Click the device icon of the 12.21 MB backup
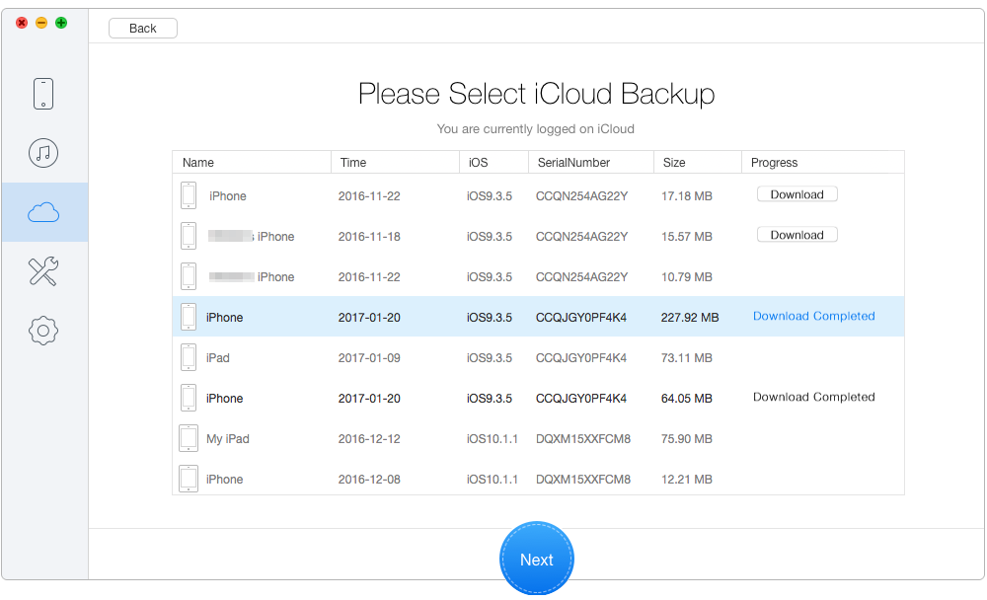Image resolution: width=987 pixels, height=600 pixels. 189,479
